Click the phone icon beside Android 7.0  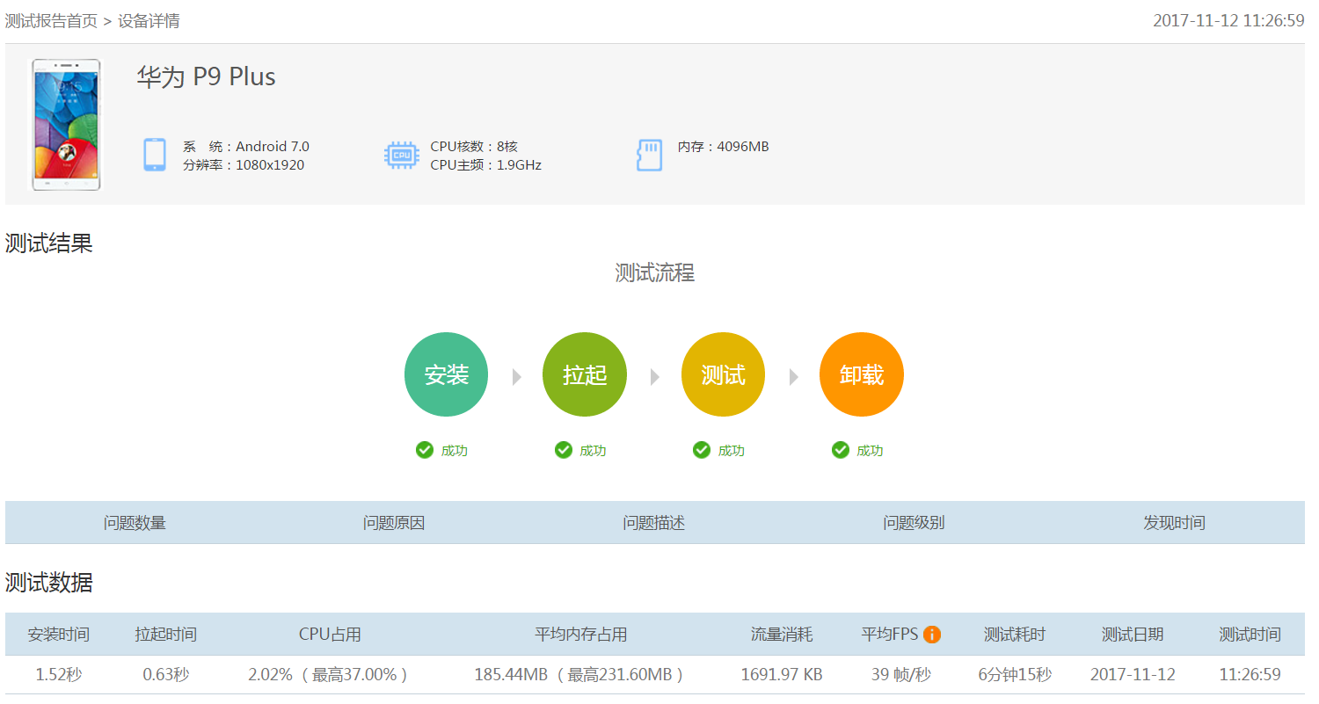[155, 155]
